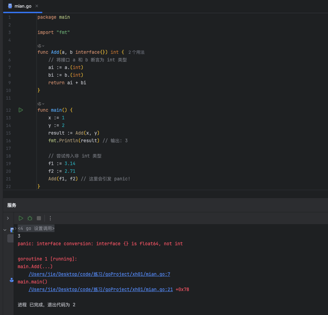Select the Go gopher run configuration in Services tree
328x315 pixels.
pos(12,230)
